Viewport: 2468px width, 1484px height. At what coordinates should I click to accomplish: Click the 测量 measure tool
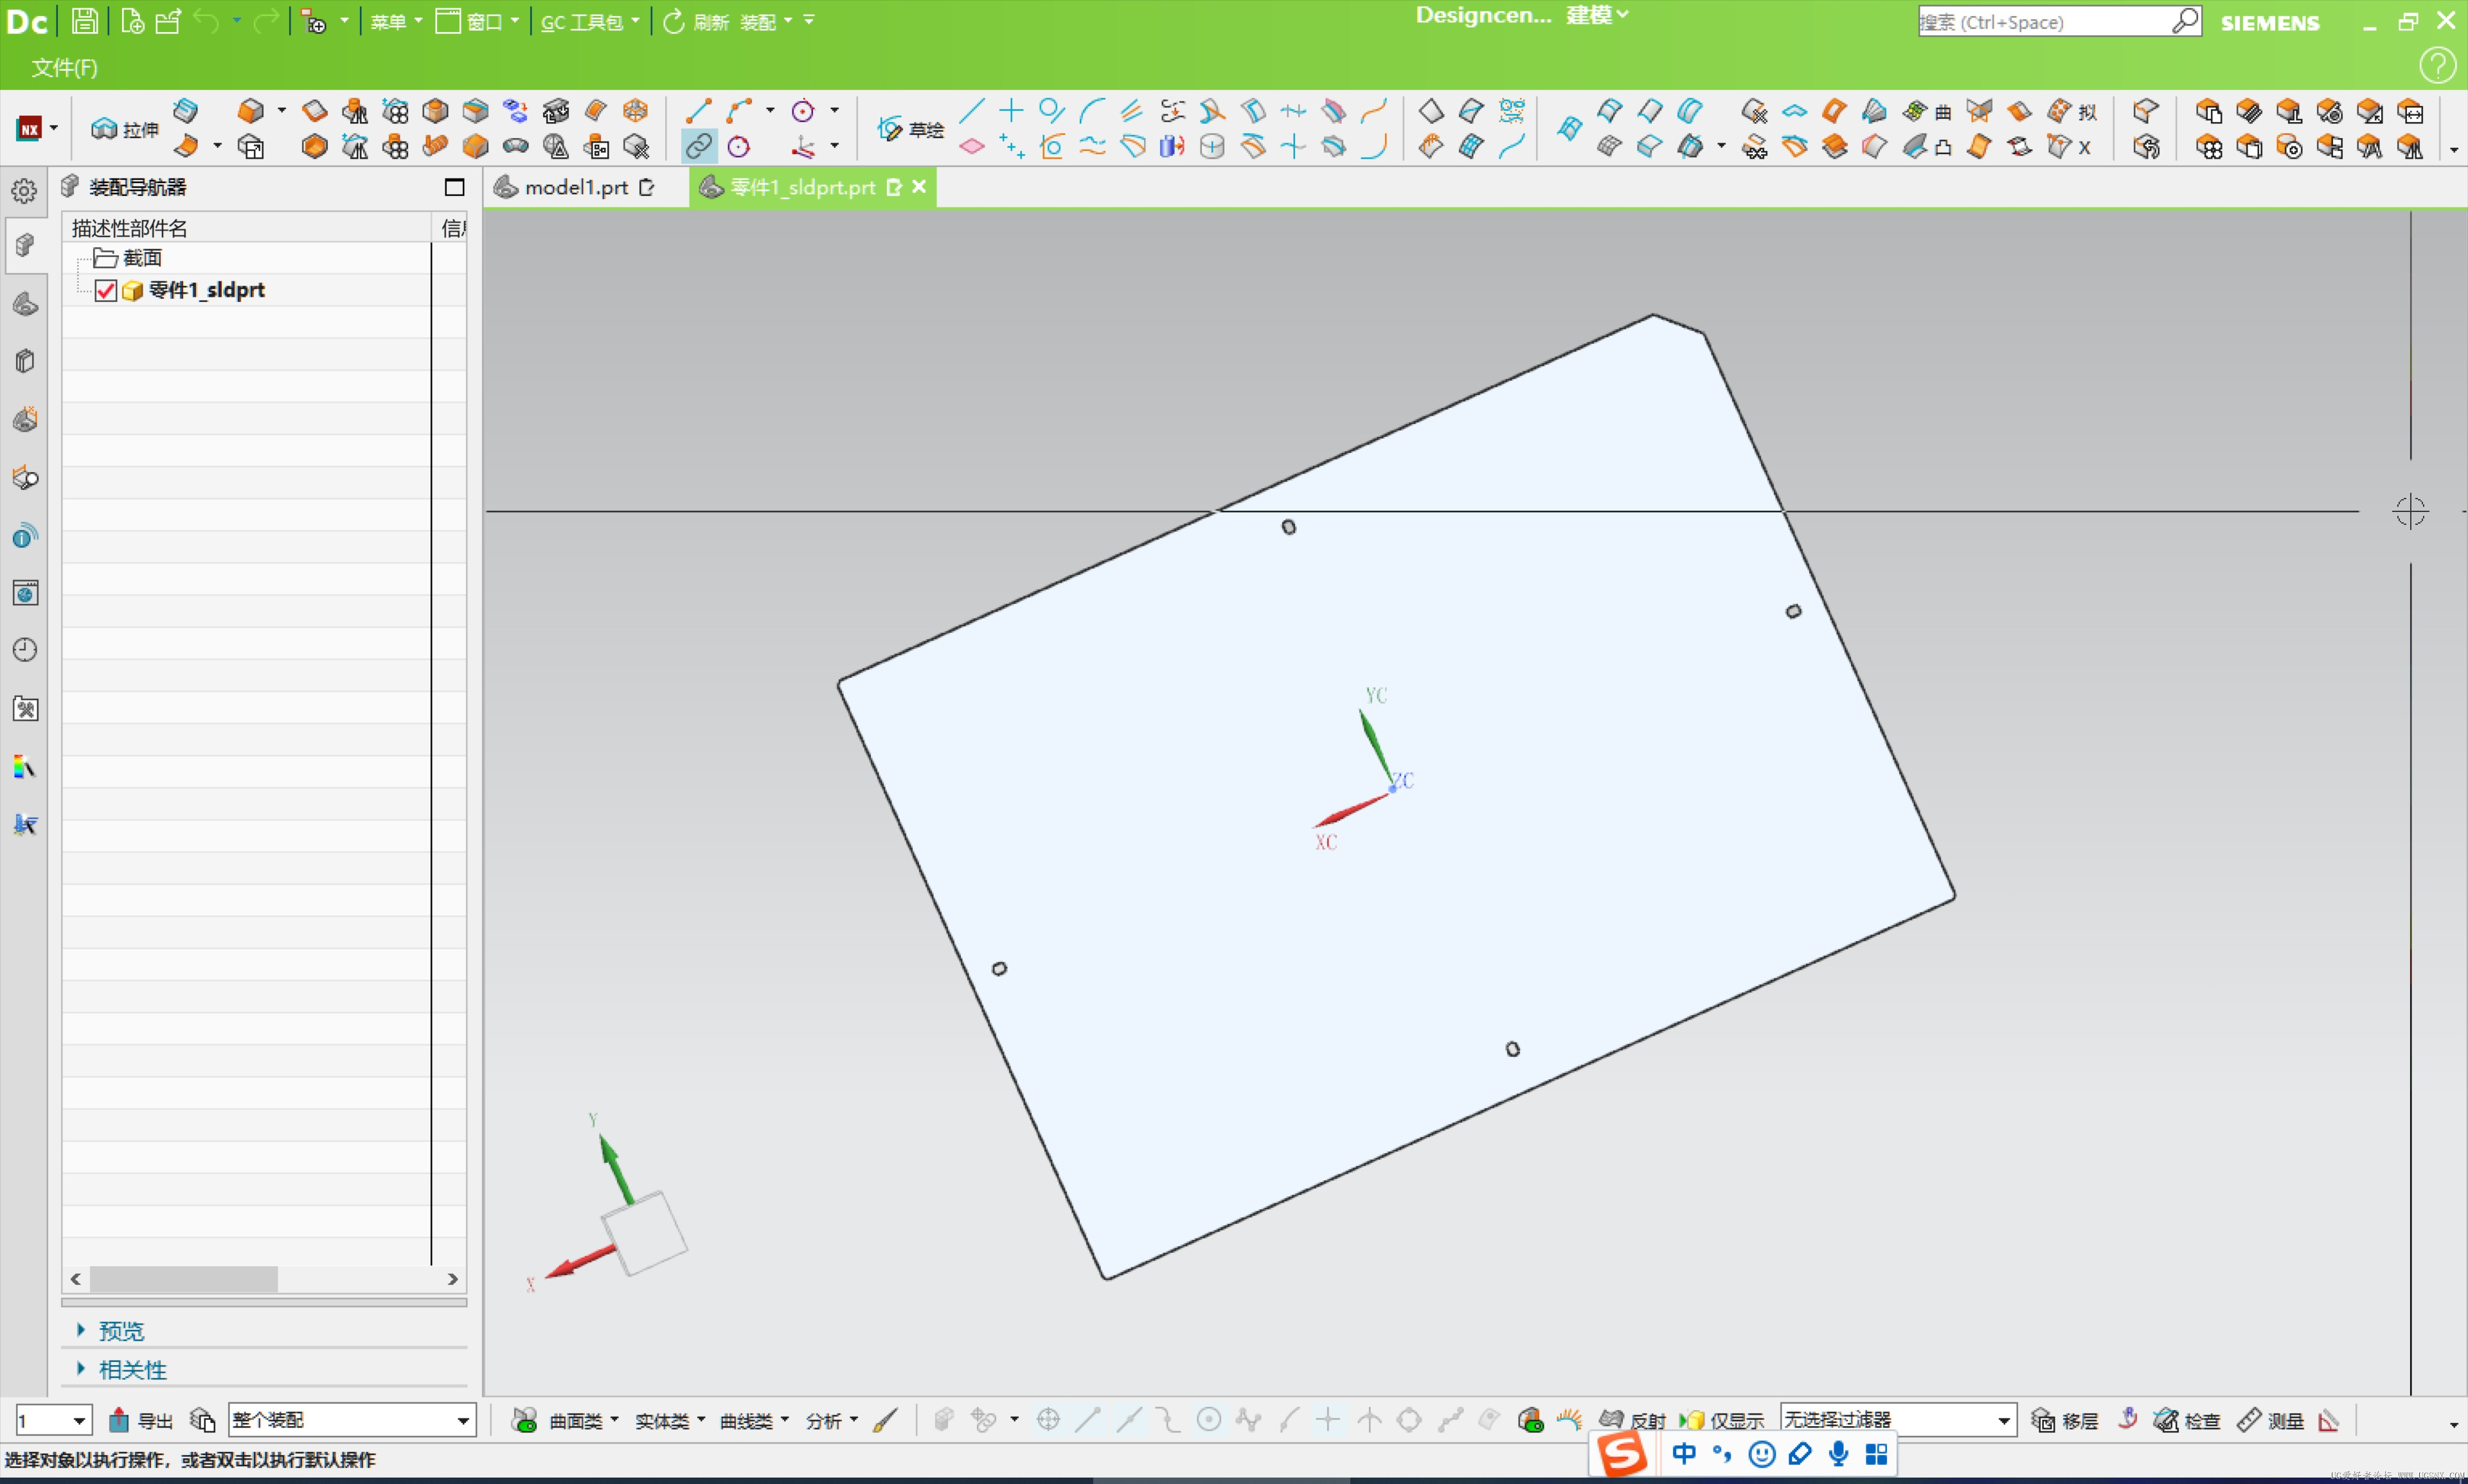tap(2271, 1420)
